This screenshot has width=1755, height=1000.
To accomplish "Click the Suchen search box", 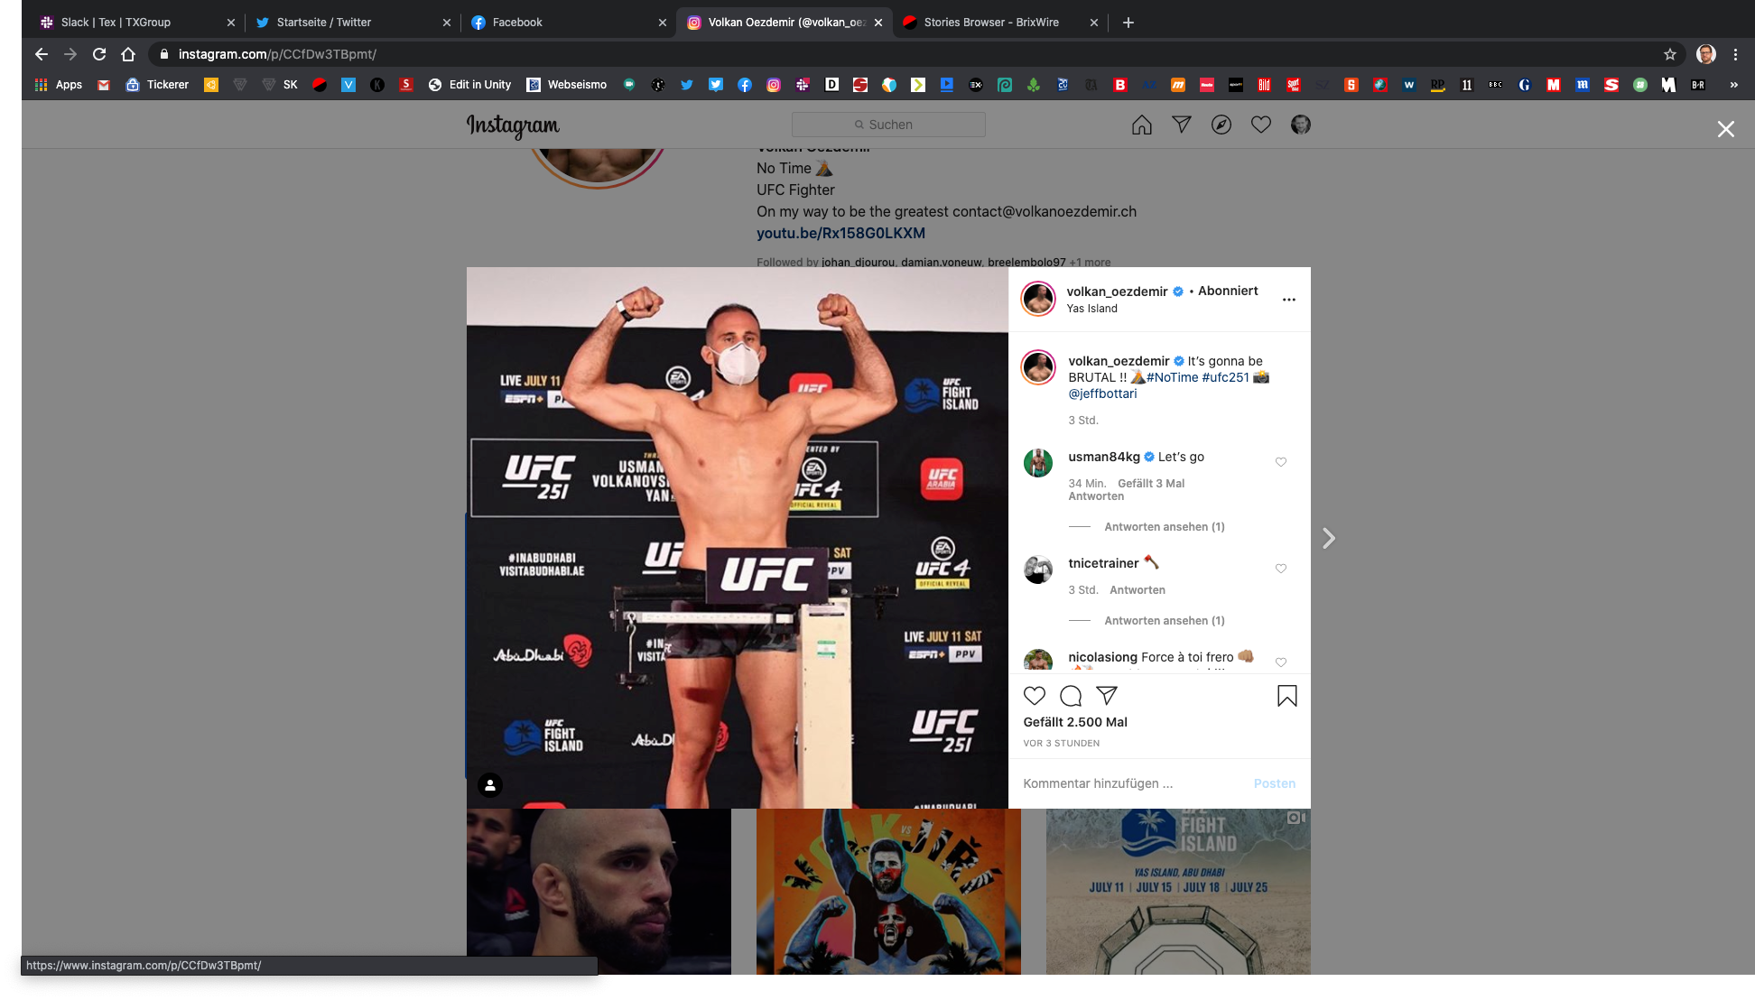I will tap(888, 125).
